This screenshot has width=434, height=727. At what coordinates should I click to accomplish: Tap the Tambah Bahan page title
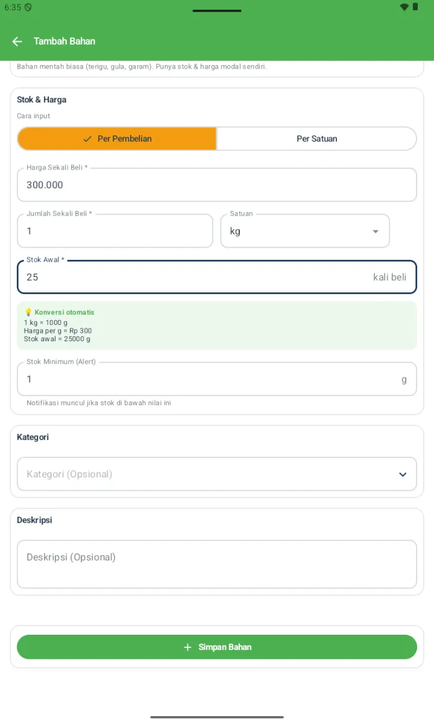point(64,41)
